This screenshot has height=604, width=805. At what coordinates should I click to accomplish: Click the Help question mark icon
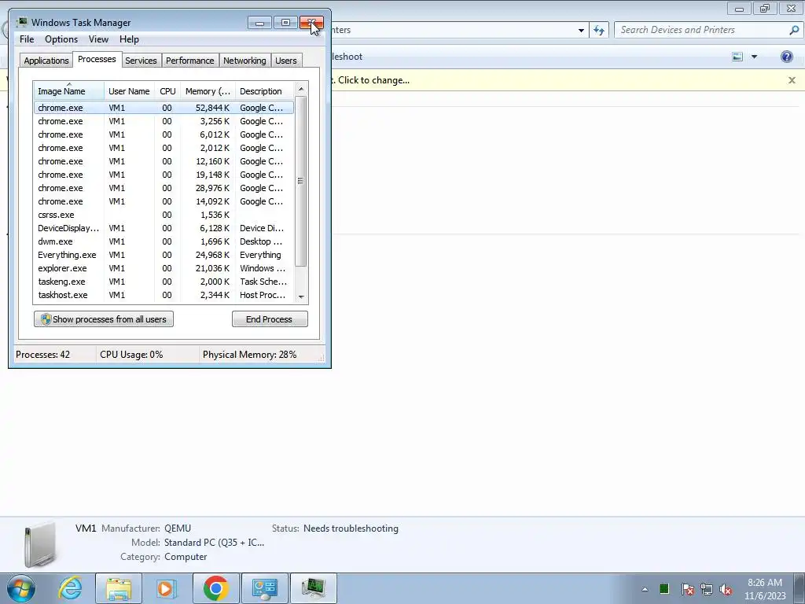click(786, 57)
